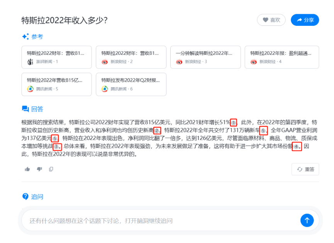Click the blue arrow submit icon
Image resolution: width=334 pixels, height=243 pixels.
pos(307,220)
